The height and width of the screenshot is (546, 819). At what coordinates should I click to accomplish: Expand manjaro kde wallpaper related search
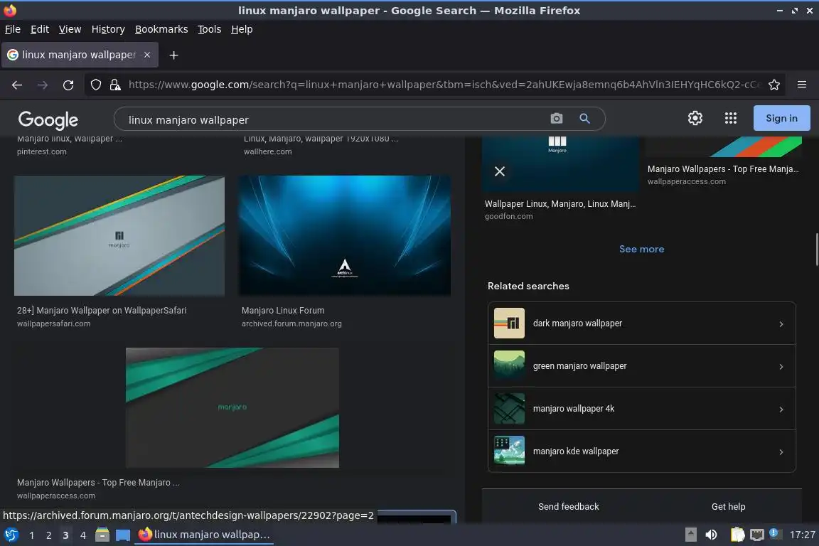click(x=641, y=451)
